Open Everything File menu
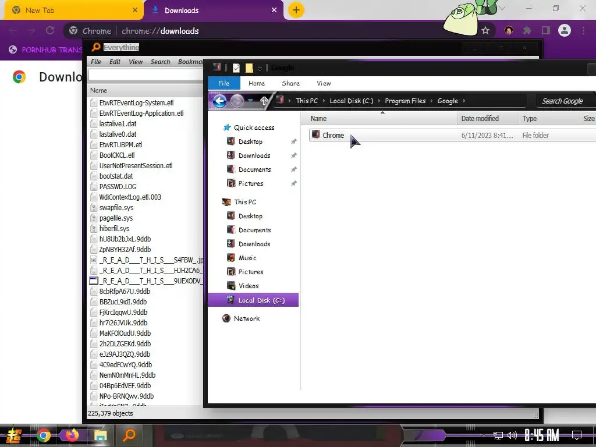 point(96,62)
